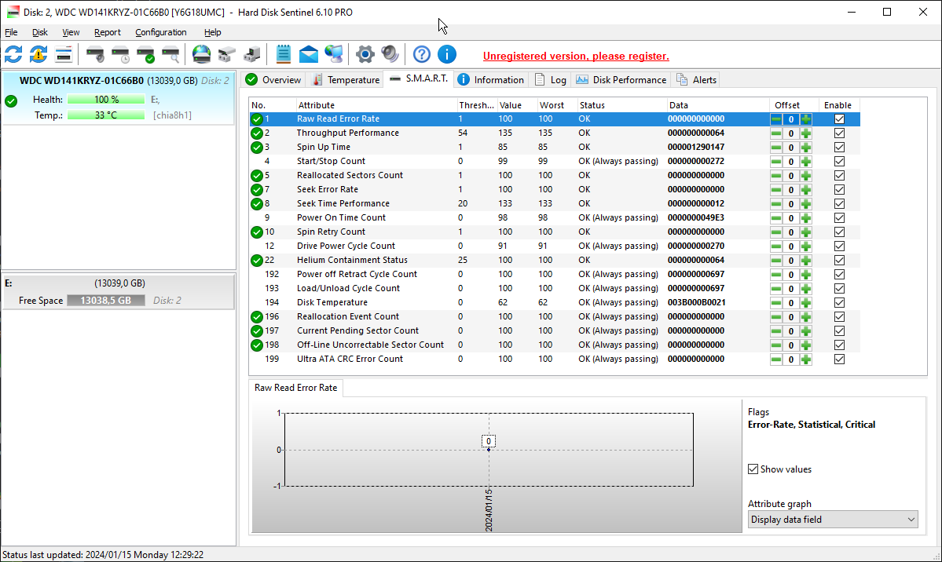
Task: Click the blue notepad report icon
Action: tap(284, 55)
